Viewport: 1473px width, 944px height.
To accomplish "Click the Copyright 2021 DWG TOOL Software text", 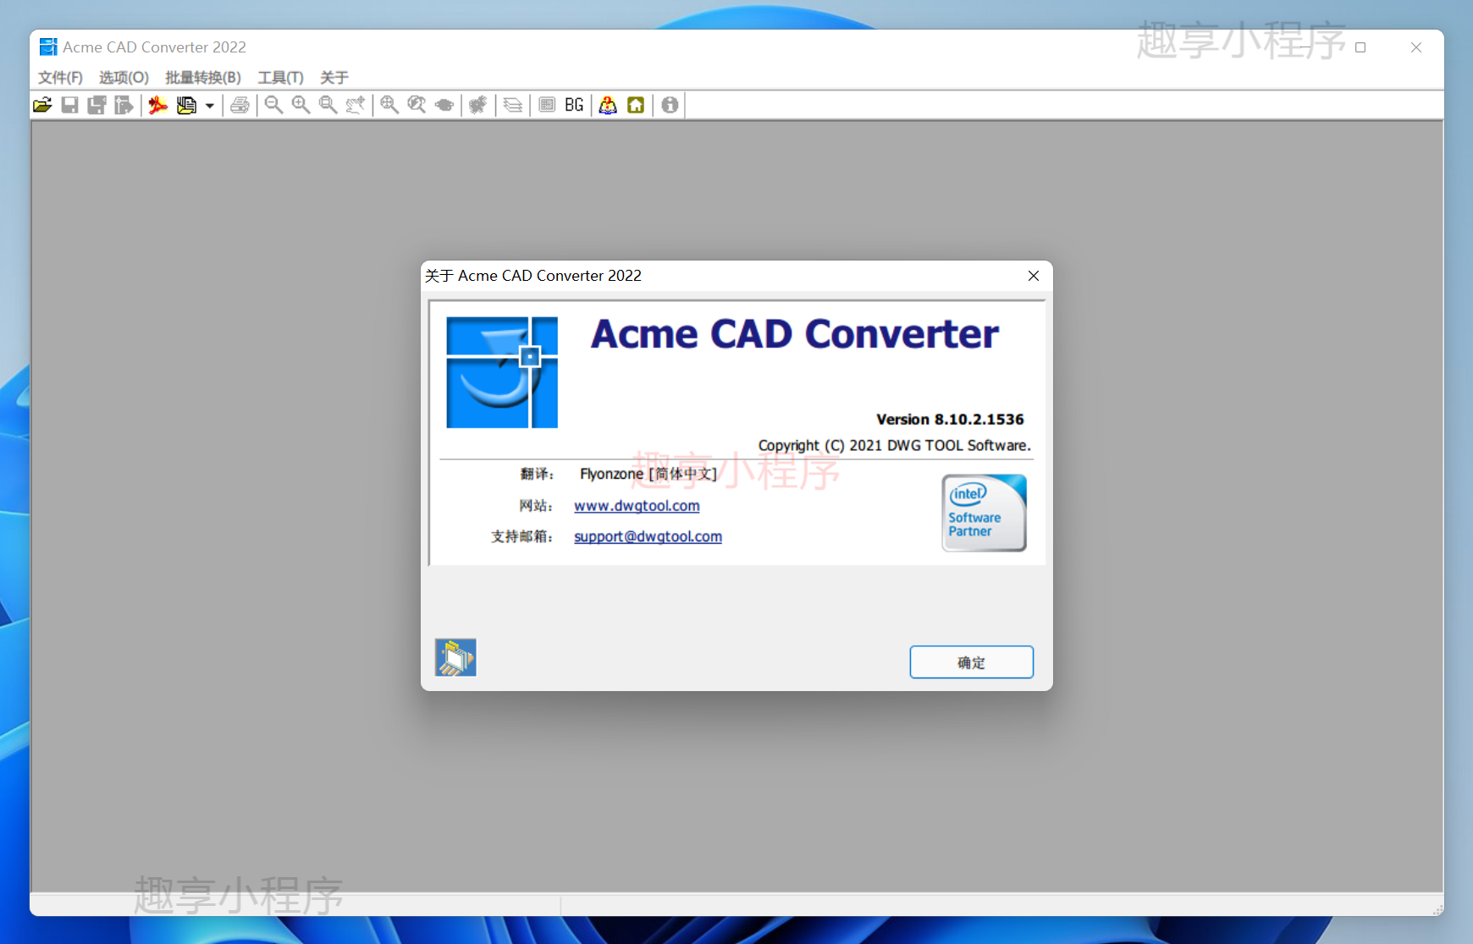I will (894, 445).
